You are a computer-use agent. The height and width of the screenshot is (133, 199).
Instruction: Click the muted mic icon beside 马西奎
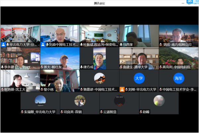tap(121, 45)
